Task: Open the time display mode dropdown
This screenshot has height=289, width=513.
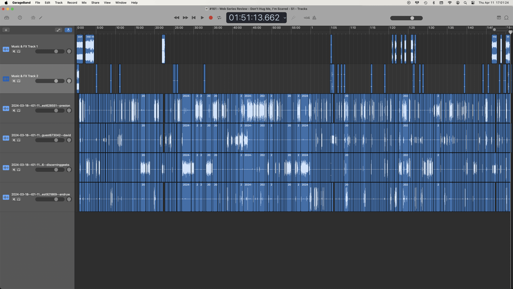Action: point(285,18)
